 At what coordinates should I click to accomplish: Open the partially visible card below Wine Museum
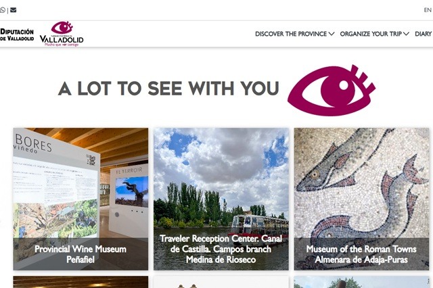(81, 282)
